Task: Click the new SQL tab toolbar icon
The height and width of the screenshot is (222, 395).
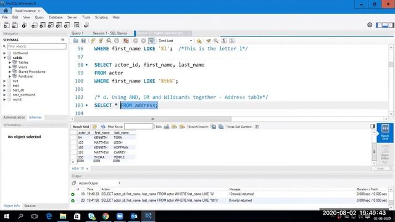Action: (7, 25)
